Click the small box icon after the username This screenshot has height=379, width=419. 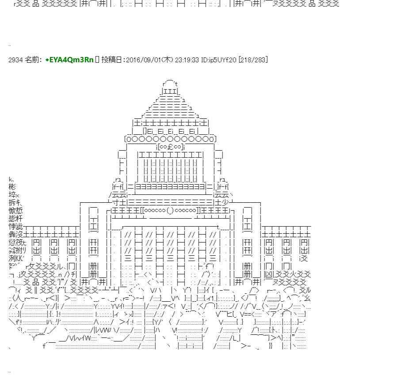pos(98,60)
